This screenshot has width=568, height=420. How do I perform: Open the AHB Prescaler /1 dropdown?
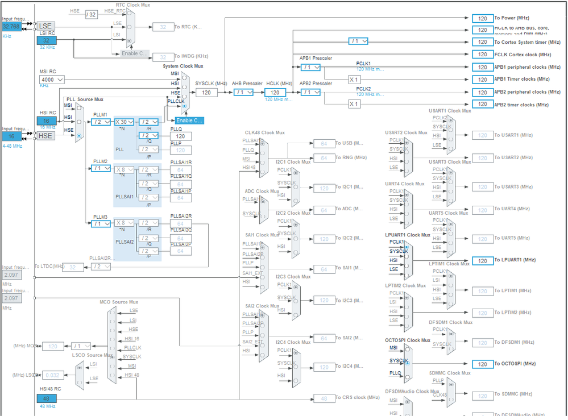click(243, 92)
